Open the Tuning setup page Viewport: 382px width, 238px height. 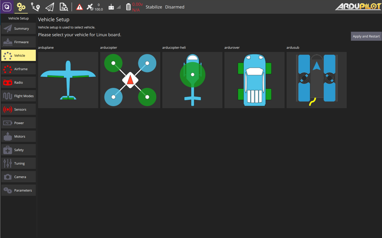[19, 163]
